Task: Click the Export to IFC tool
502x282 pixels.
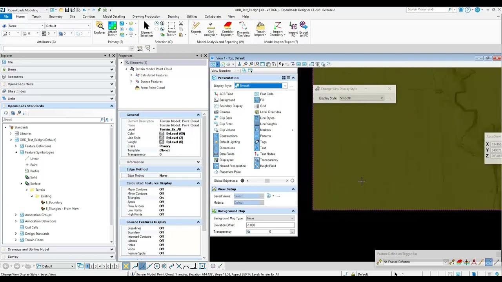Action: [304, 29]
